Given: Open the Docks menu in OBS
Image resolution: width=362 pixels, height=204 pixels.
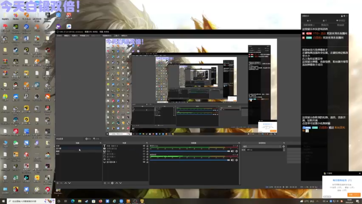Looking at the screenshot, I should [84, 36].
